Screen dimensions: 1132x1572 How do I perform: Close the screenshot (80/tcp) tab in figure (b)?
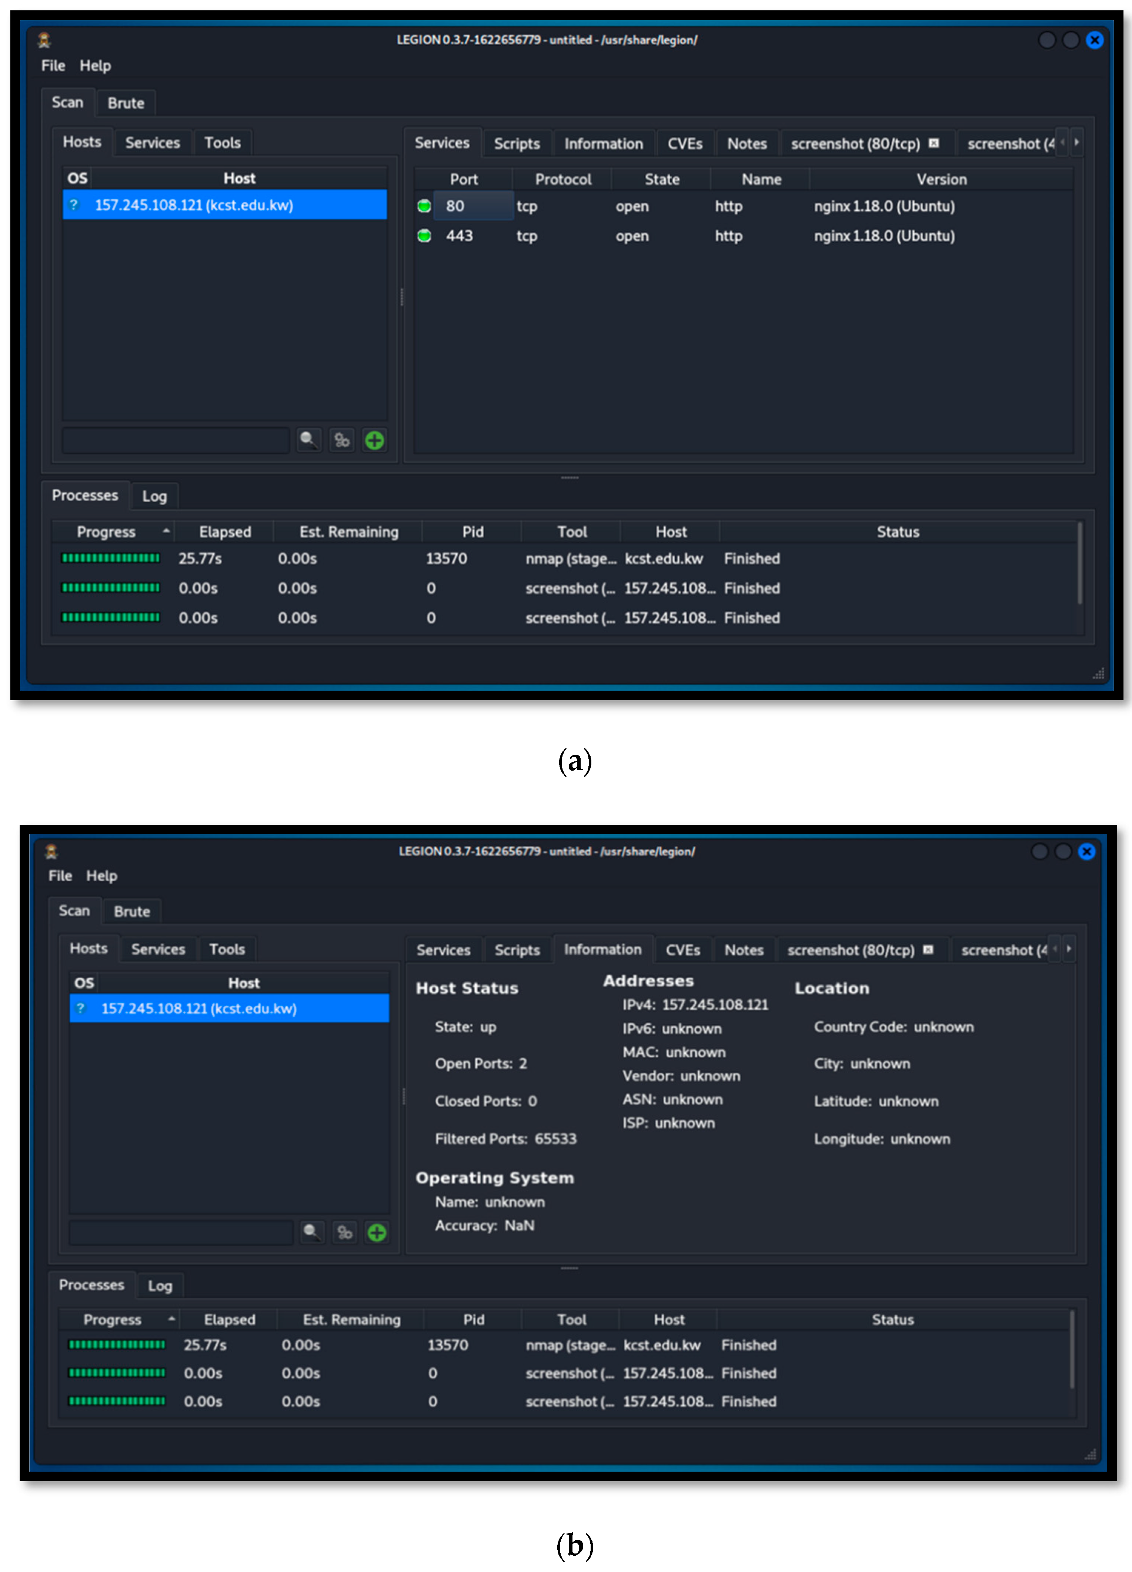point(928,949)
